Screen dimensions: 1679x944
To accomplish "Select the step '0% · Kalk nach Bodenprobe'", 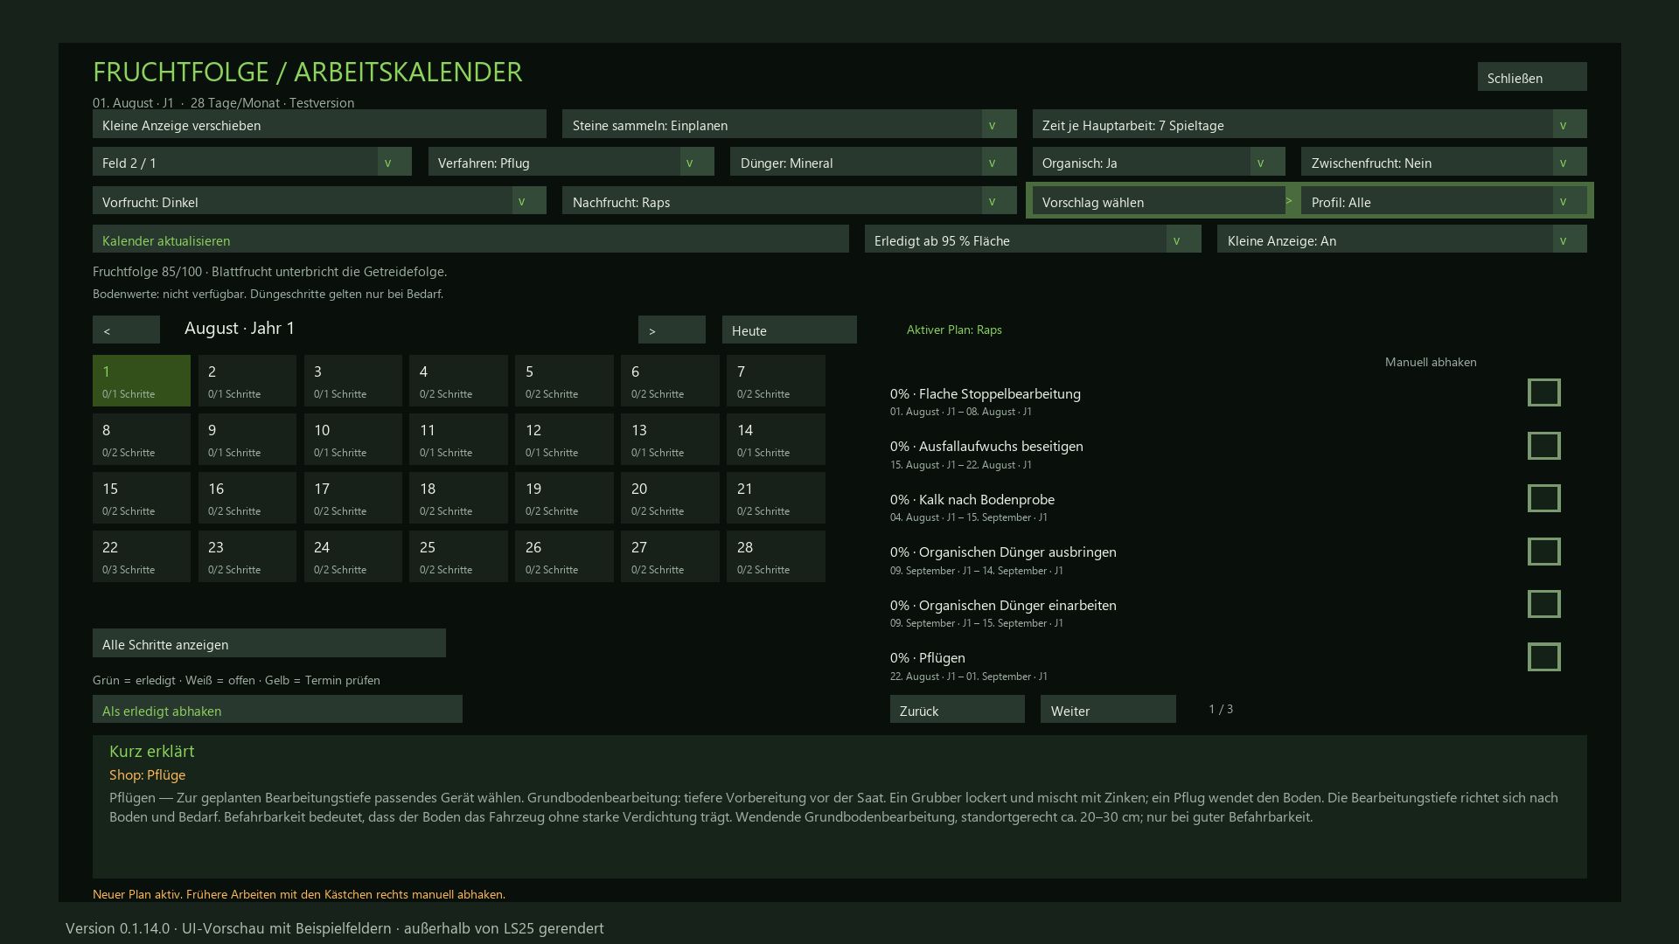I will click(x=972, y=499).
